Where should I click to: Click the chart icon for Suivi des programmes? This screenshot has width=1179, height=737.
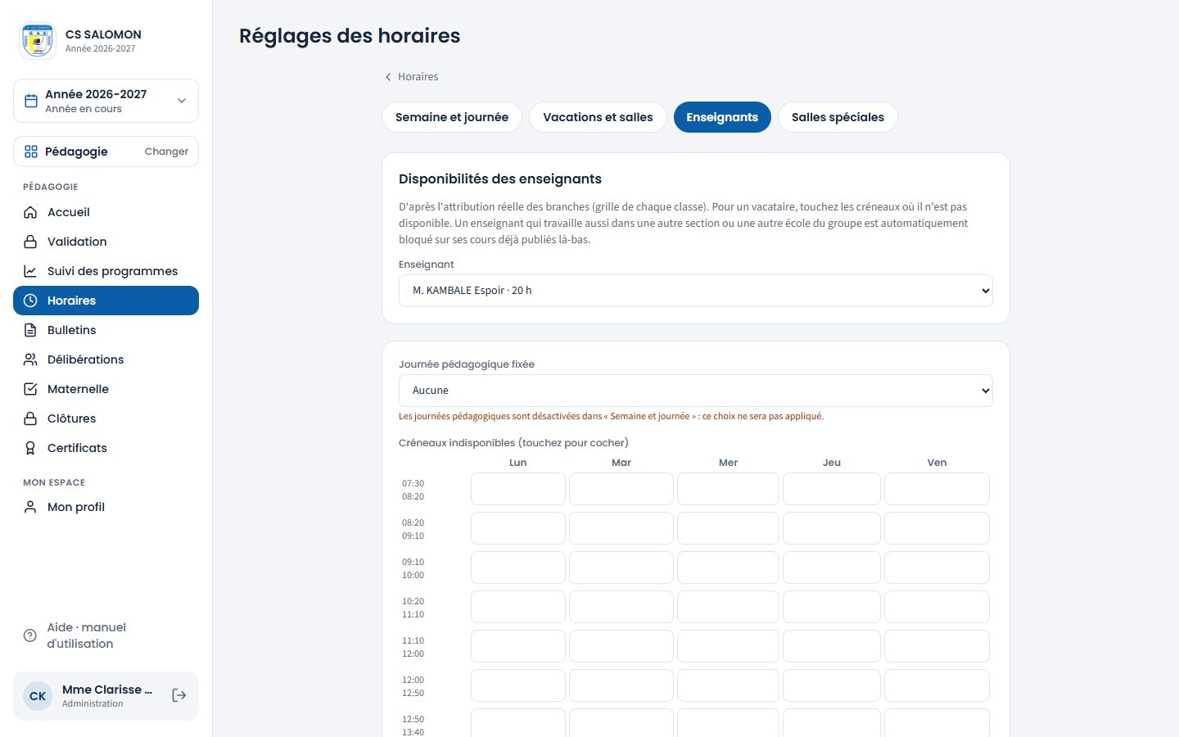pos(30,271)
